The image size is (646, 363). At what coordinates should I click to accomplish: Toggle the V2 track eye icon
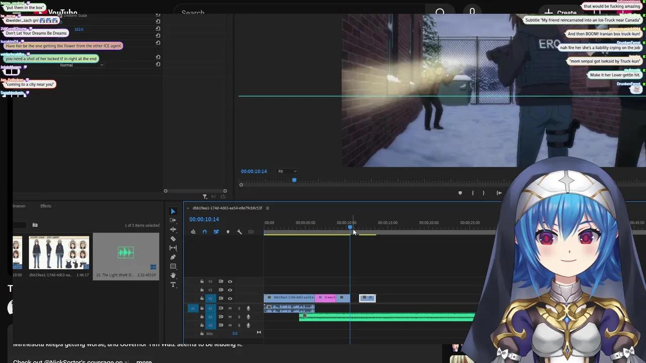(x=230, y=290)
